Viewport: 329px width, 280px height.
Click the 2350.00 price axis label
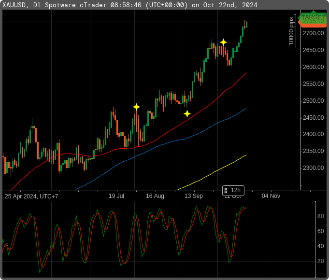tap(313, 151)
